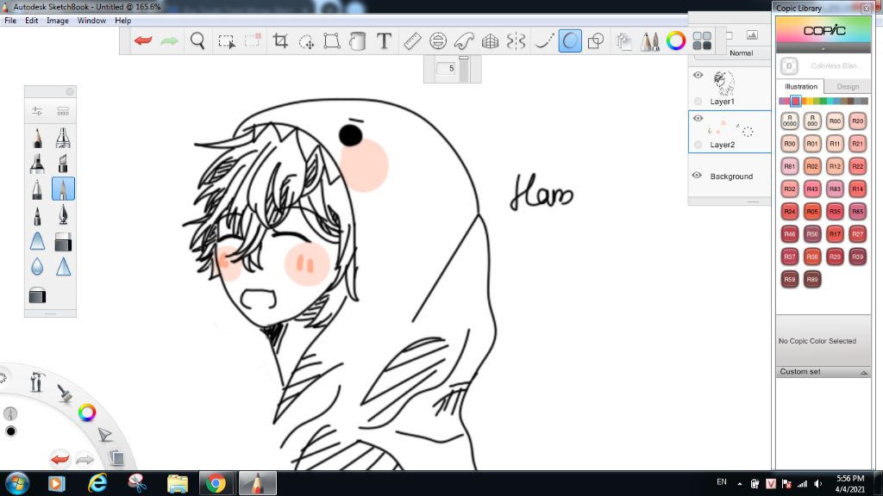Select the Zoom magnifier tool
The width and height of the screenshot is (883, 496).
pyautogui.click(x=197, y=40)
